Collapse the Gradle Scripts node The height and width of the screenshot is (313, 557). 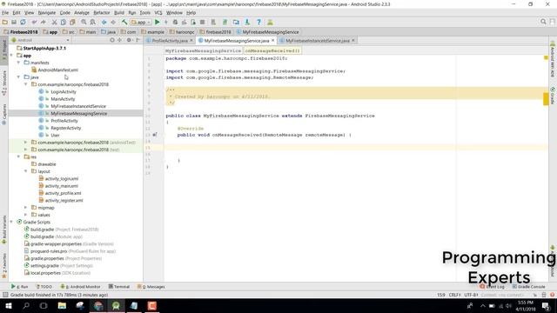pyautogui.click(x=11, y=222)
